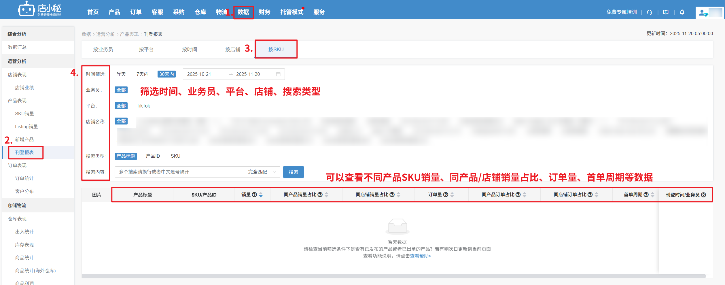
Task: Click the notification bell icon
Action: [682, 12]
